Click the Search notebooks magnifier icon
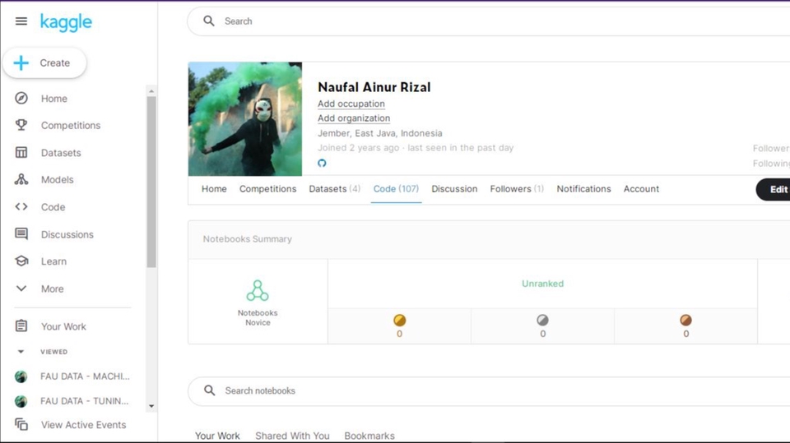Image resolution: width=790 pixels, height=443 pixels. tap(210, 390)
